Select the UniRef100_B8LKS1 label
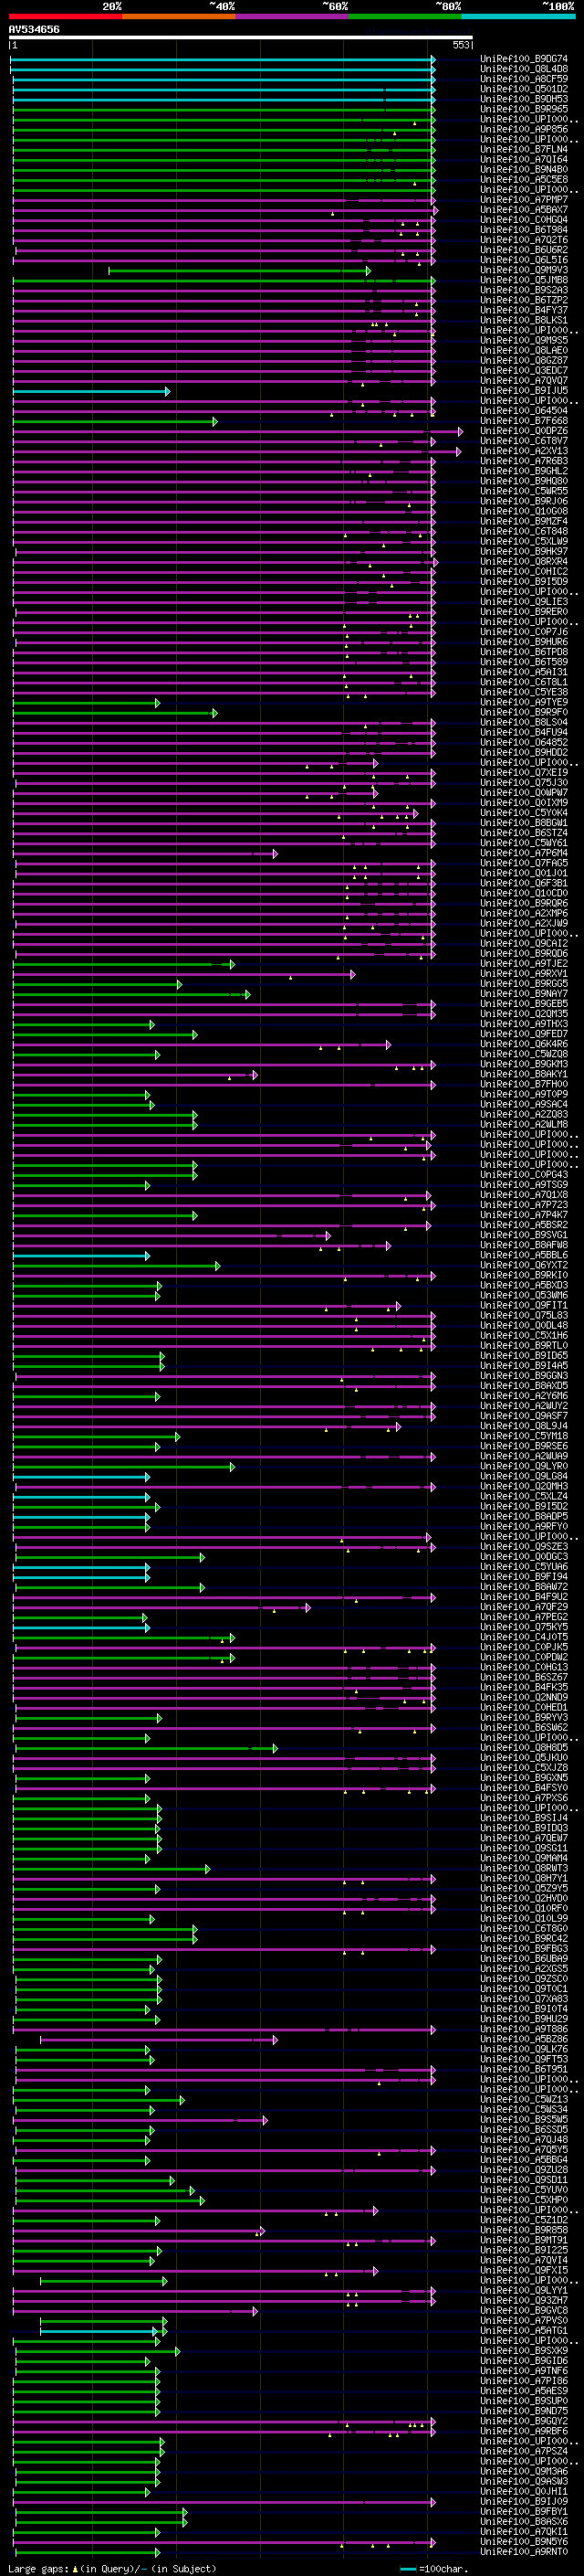584x2576 pixels. pyautogui.click(x=524, y=320)
